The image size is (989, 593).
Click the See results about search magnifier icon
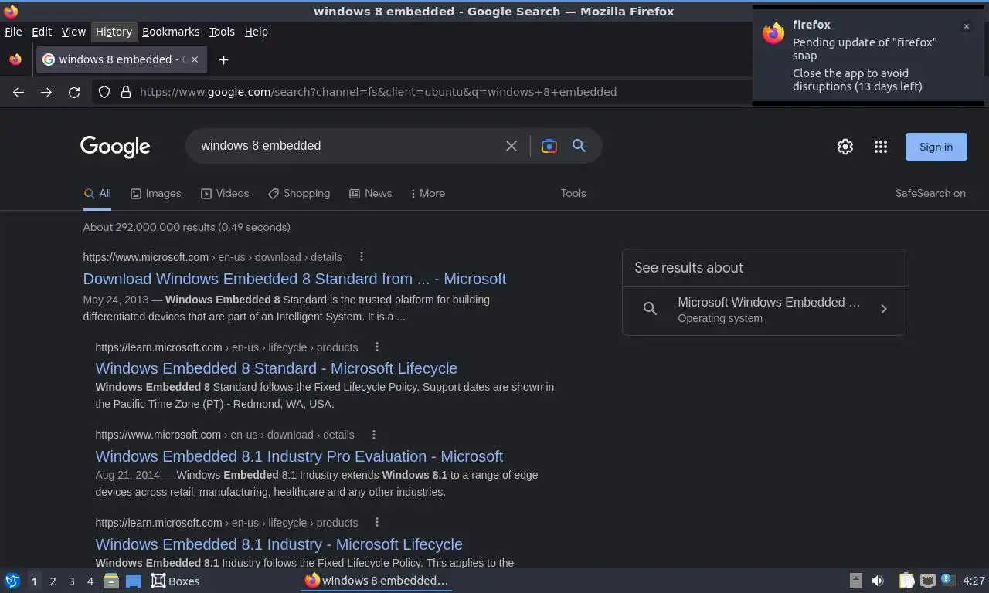pos(651,309)
